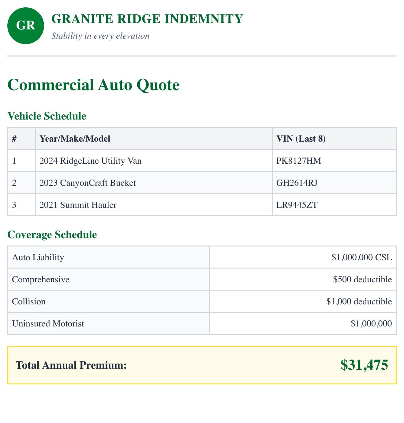This screenshot has height=423, width=404.
Task: Select the Uninsured Motorist coverage label
Action: tap(48, 323)
